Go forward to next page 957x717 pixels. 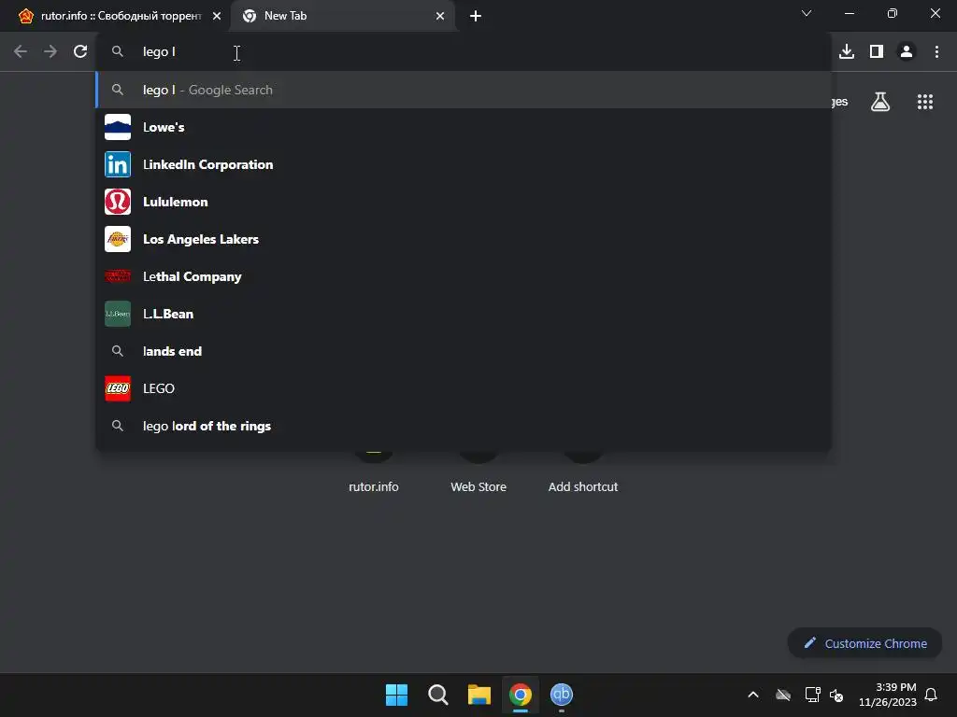tap(50, 52)
